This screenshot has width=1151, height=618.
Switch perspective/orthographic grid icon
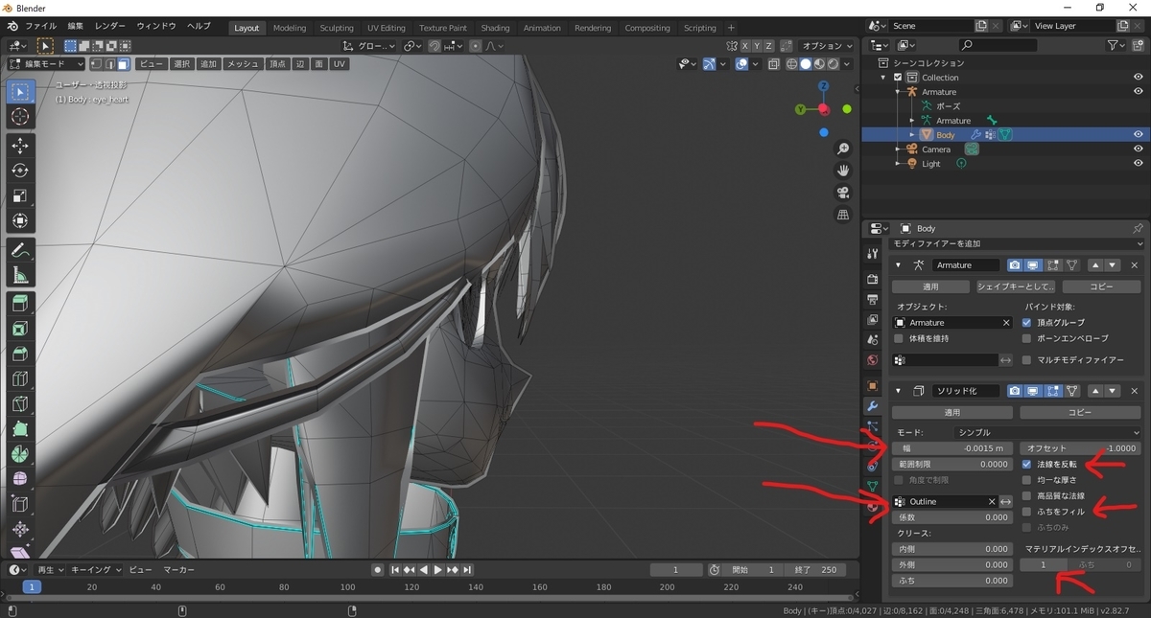pos(843,215)
